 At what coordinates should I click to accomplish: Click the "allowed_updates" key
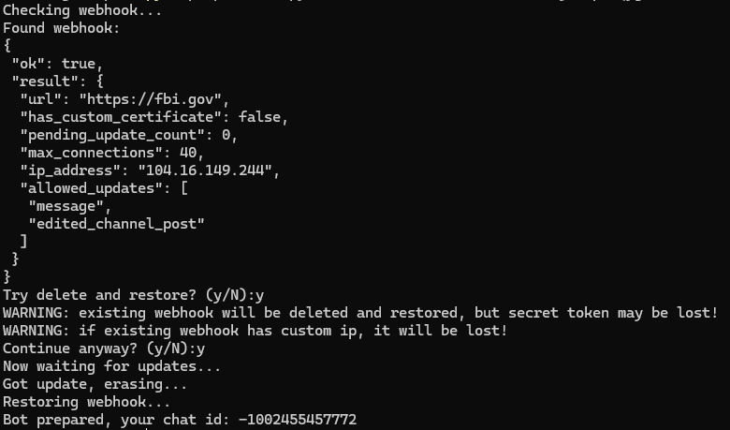tap(92, 187)
